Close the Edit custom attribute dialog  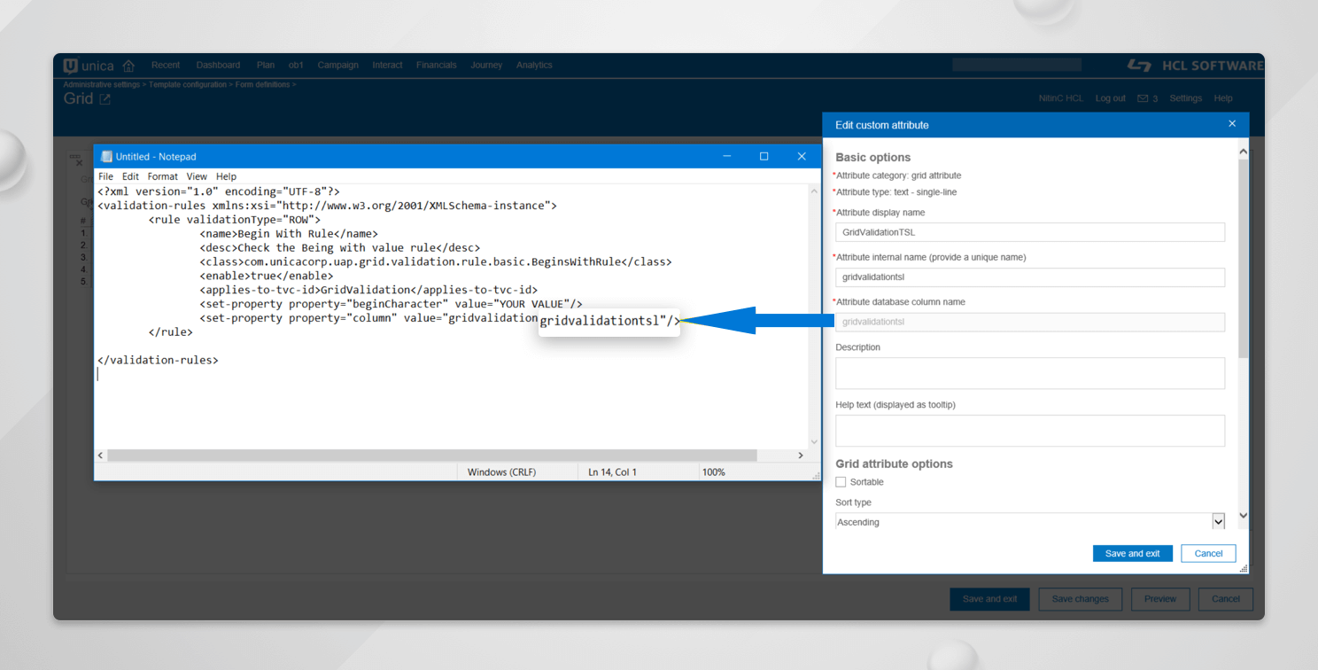1232,124
